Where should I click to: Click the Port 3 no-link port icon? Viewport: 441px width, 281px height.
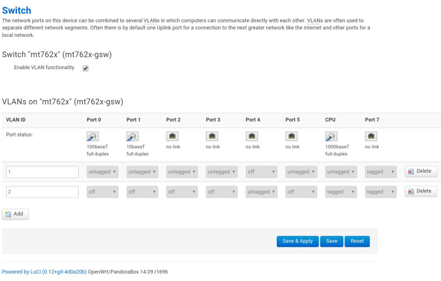tap(212, 136)
